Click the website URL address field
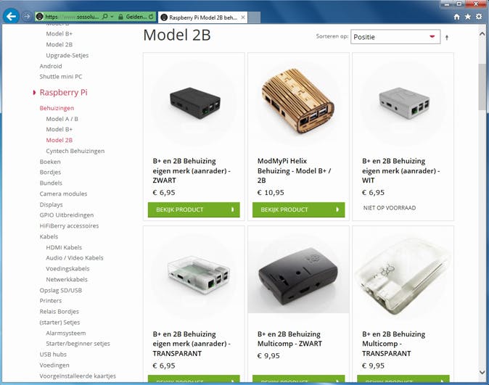The image size is (489, 385). [72, 17]
